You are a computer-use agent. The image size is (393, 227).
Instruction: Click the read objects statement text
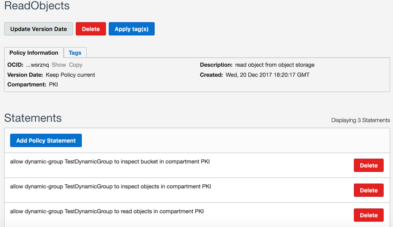(107, 211)
